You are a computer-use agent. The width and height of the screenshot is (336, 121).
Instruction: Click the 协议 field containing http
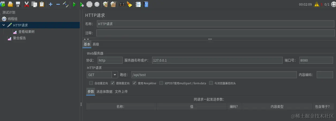tap(110, 60)
